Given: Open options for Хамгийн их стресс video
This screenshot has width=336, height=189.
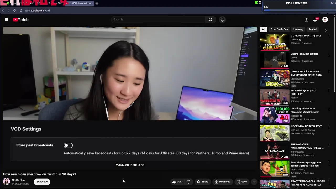Looking at the screenshot, I should tap(329, 163).
